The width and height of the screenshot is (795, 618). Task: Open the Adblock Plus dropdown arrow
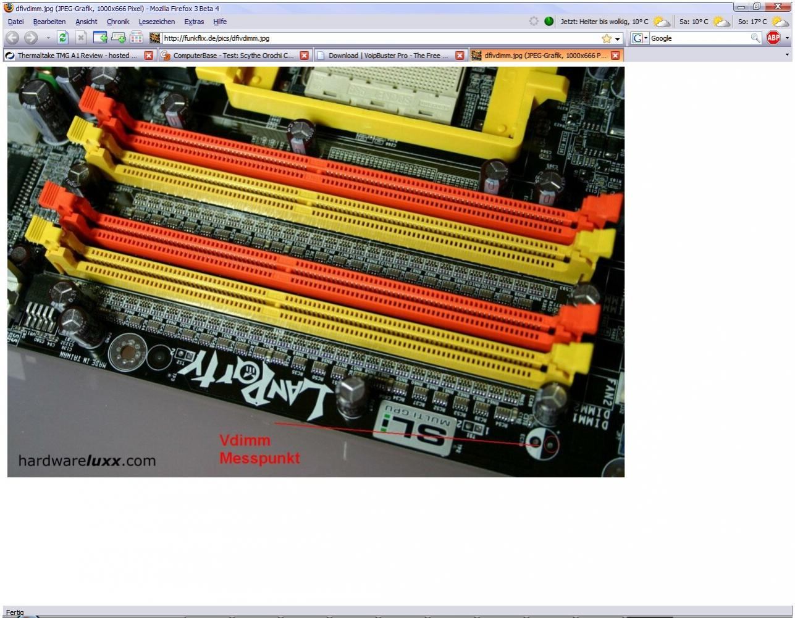pos(787,38)
